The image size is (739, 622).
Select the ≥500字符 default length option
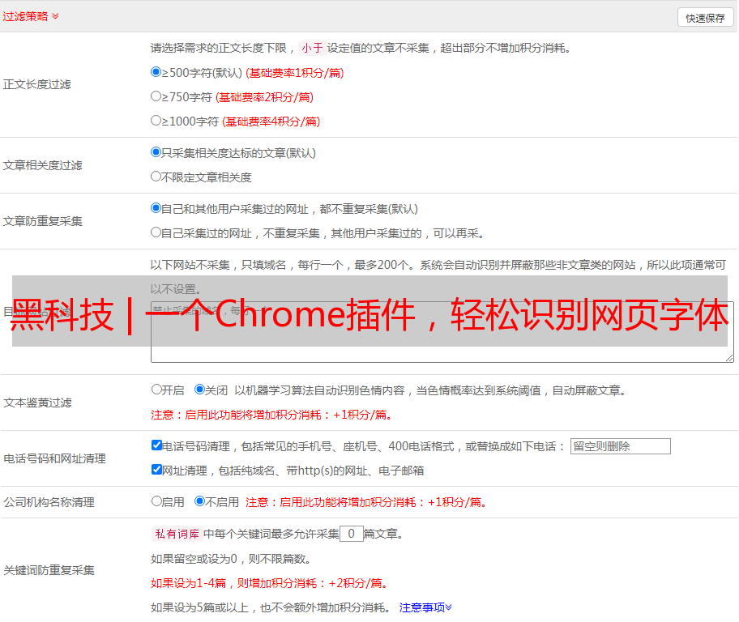(156, 72)
